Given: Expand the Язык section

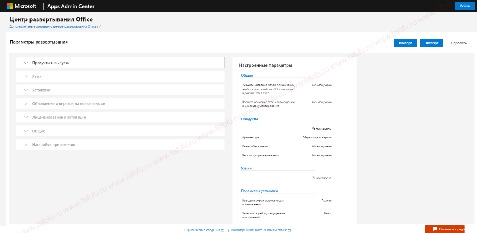Looking at the screenshot, I should pyautogui.click(x=120, y=76).
